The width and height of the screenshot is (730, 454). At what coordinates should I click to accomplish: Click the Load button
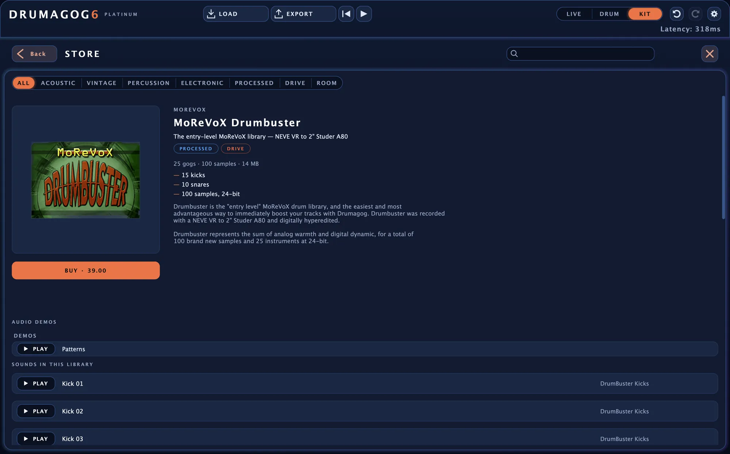point(236,14)
